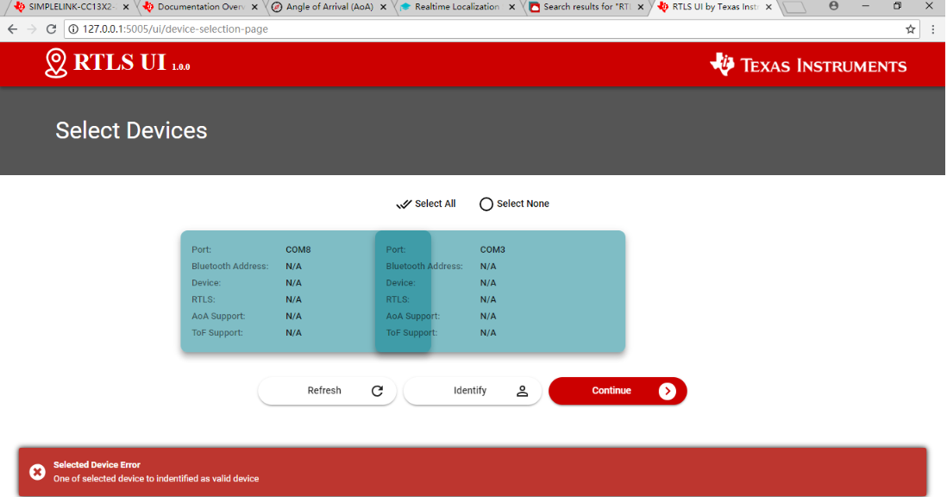Click the Select Devices heading
The width and height of the screenshot is (947, 497).
point(131,130)
